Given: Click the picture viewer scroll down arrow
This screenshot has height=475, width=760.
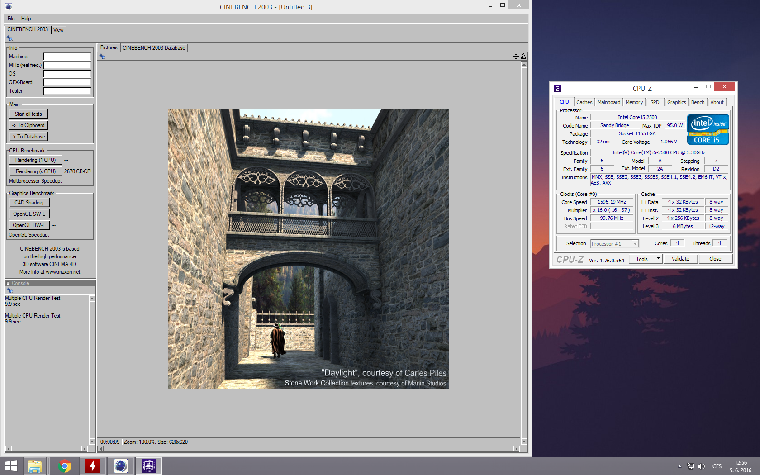Looking at the screenshot, I should tap(524, 442).
